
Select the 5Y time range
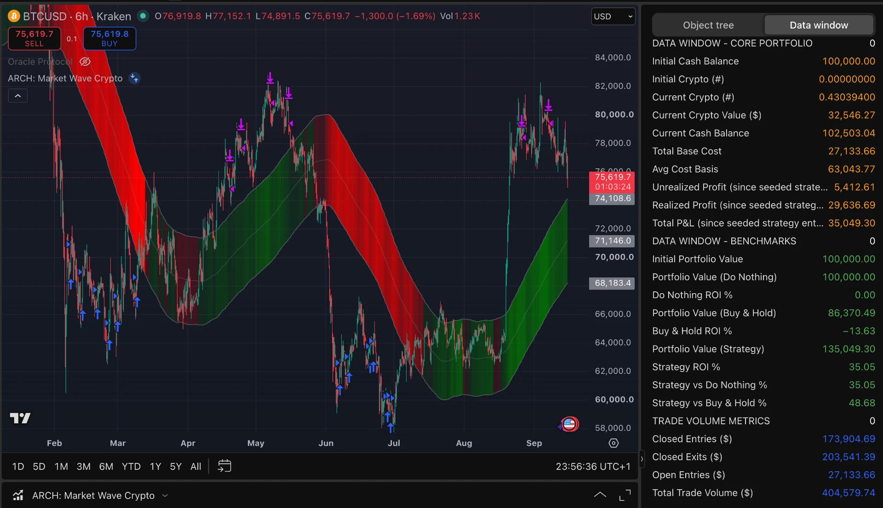click(x=176, y=467)
